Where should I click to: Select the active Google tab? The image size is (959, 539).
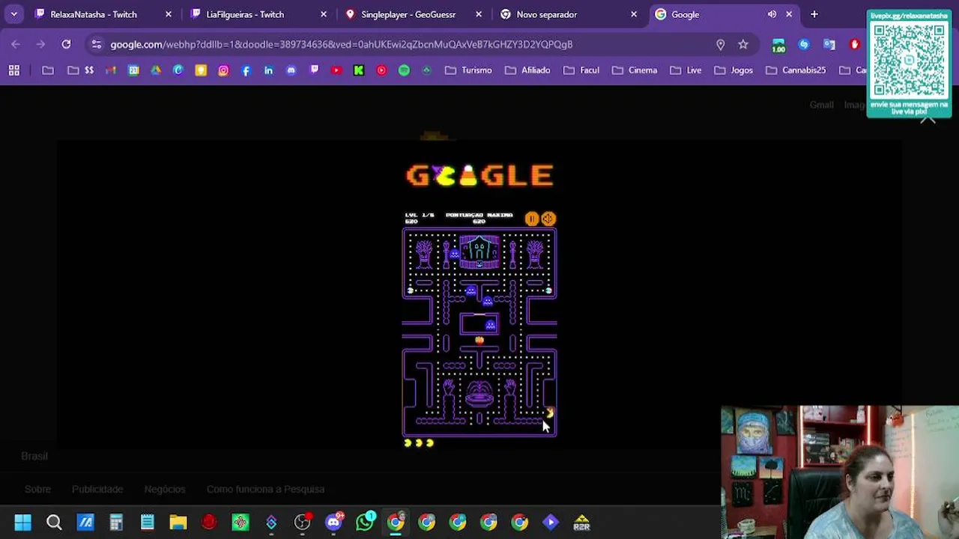coord(686,14)
